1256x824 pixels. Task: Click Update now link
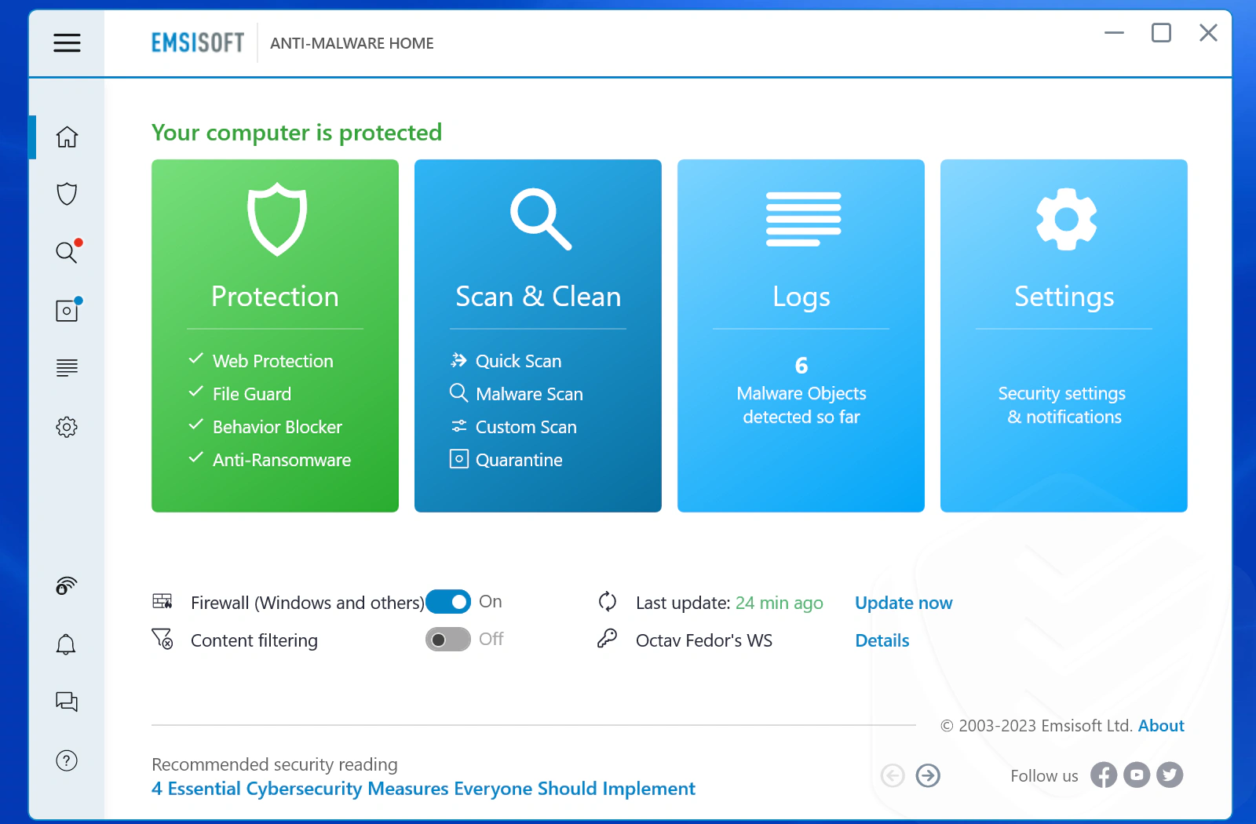(904, 603)
